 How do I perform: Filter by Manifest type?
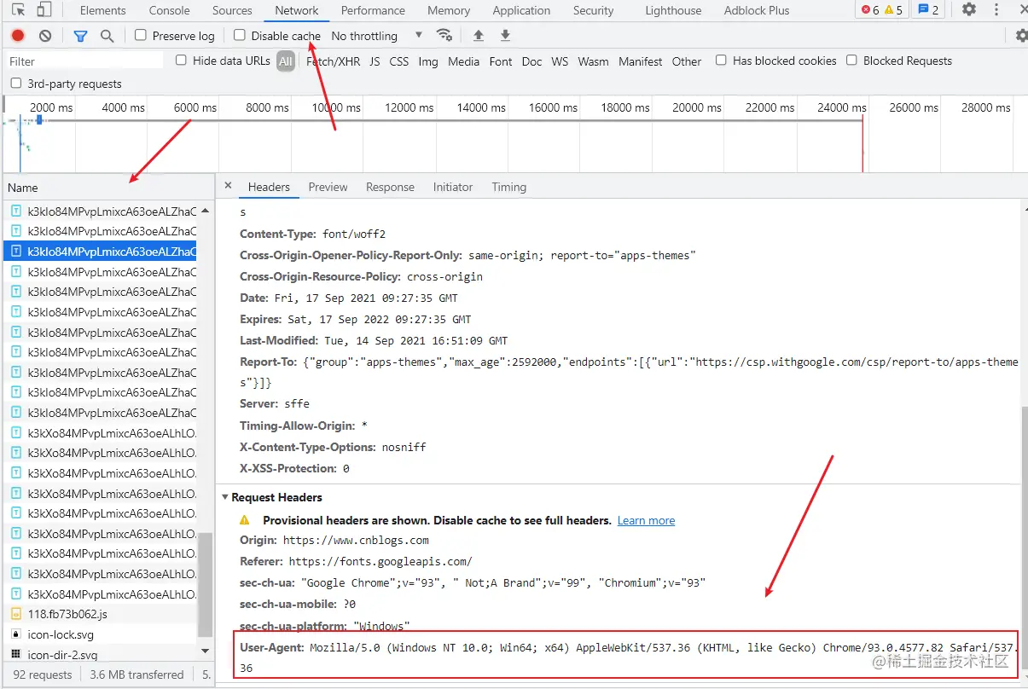pyautogui.click(x=641, y=61)
